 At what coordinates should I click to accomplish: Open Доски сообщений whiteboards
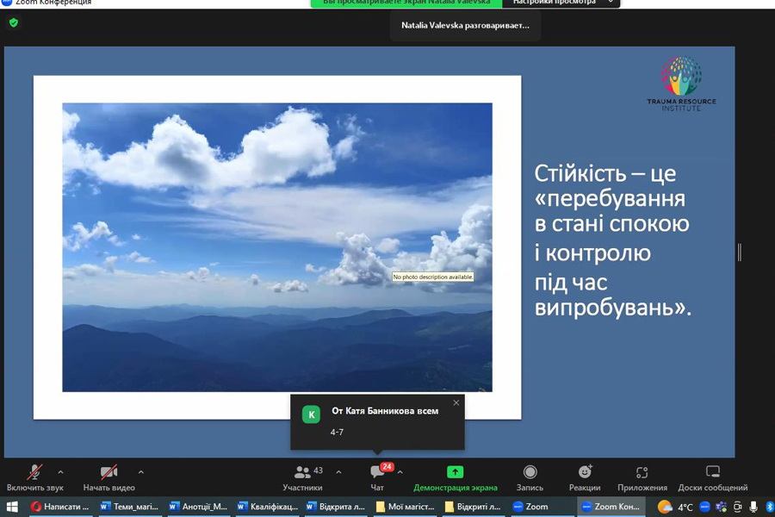(712, 473)
